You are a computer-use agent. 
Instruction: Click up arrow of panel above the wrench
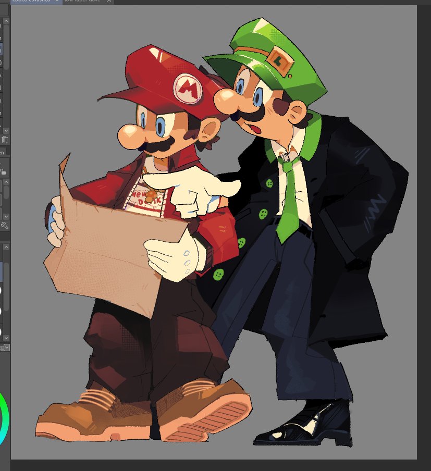click(x=6, y=182)
